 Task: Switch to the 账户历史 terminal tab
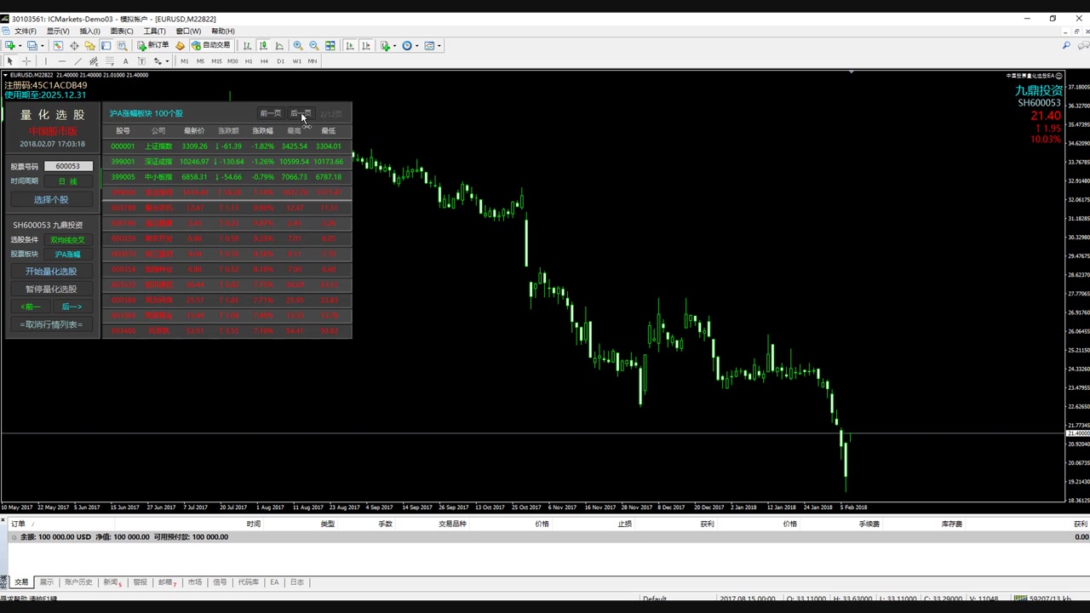point(78,582)
